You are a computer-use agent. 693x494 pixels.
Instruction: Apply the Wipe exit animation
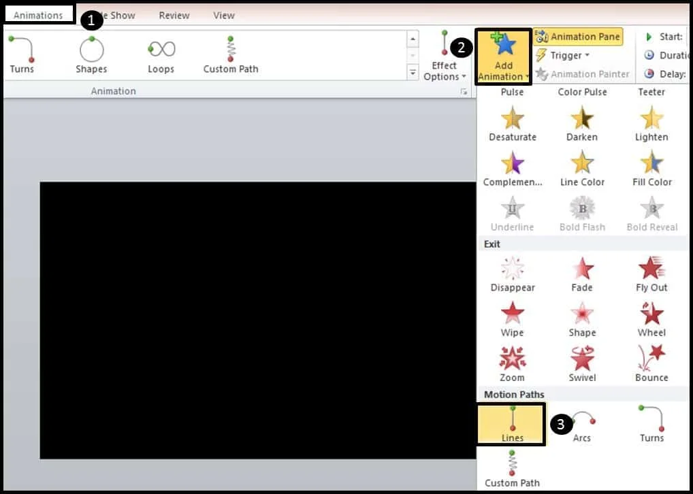point(513,320)
